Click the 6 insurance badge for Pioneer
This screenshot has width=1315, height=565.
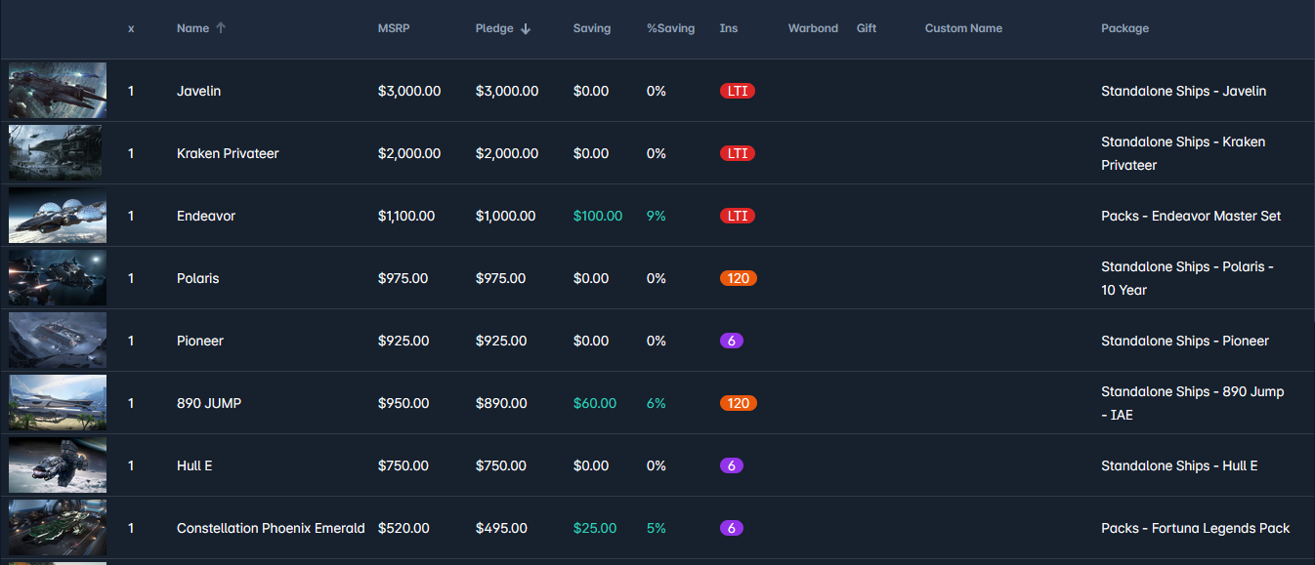tap(732, 341)
